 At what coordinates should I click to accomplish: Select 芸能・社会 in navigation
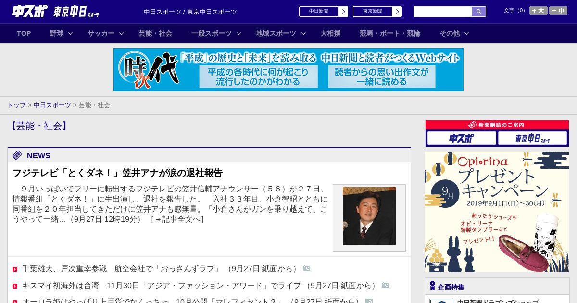tap(155, 33)
